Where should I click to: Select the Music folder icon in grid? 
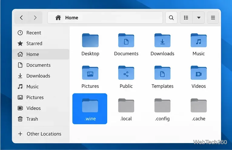(199, 40)
